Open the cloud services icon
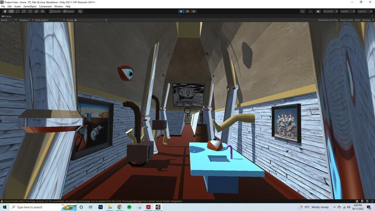This screenshot has height=211, width=375. point(318,11)
